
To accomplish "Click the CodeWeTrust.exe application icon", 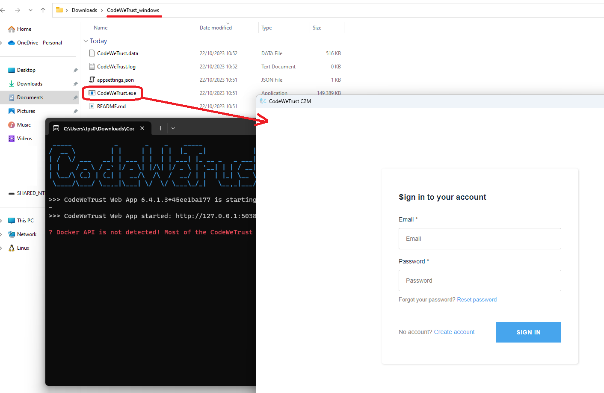I will (x=92, y=93).
